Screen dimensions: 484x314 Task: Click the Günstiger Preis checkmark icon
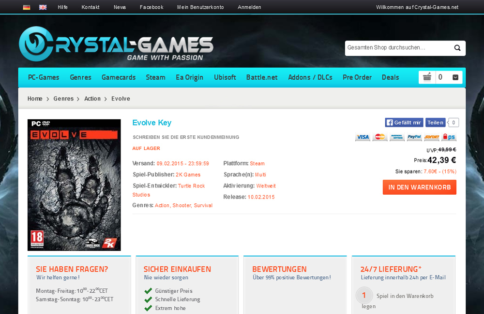148,291
